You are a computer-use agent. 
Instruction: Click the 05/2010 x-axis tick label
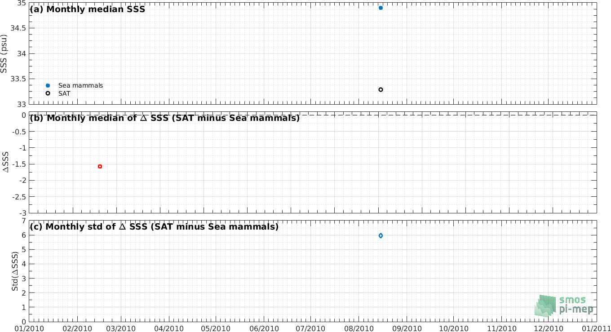coord(215,328)
